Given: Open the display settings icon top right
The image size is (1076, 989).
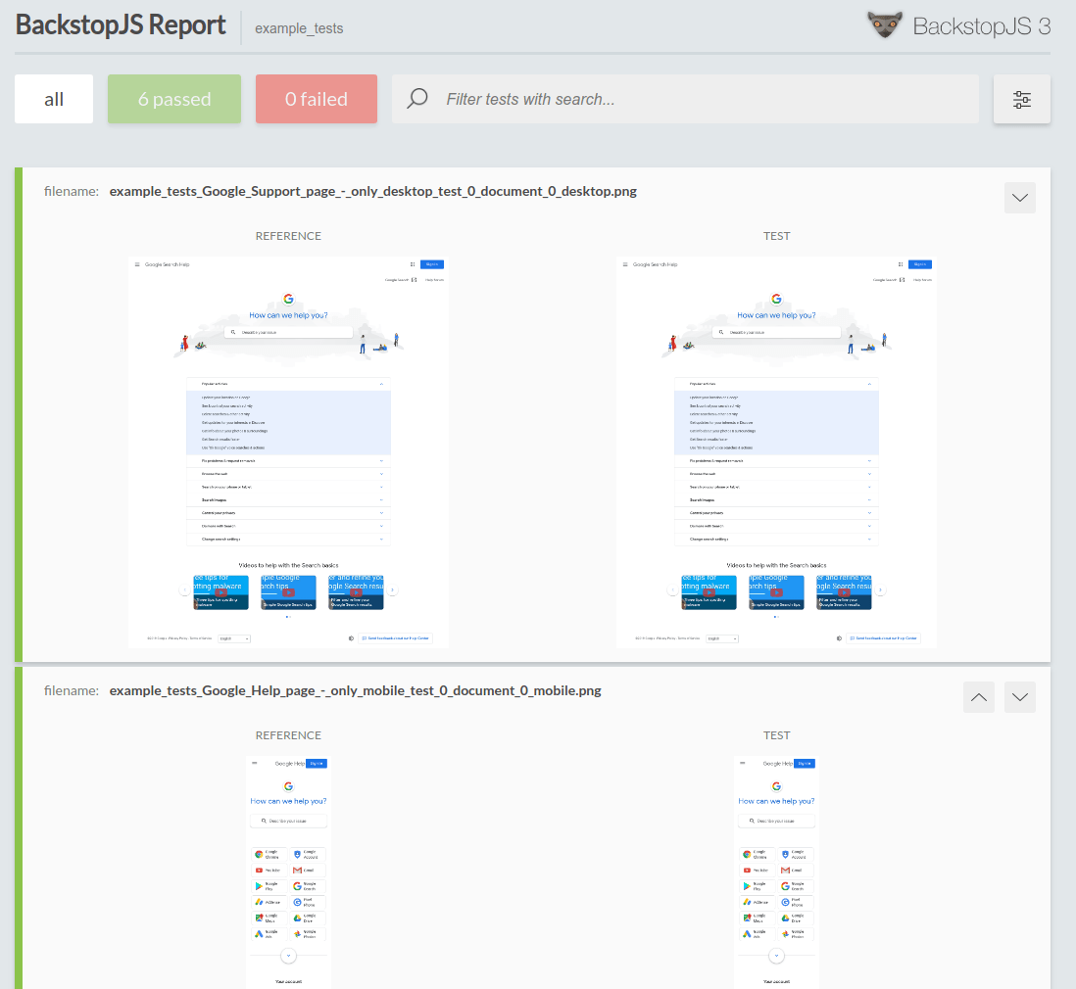Looking at the screenshot, I should [1021, 99].
